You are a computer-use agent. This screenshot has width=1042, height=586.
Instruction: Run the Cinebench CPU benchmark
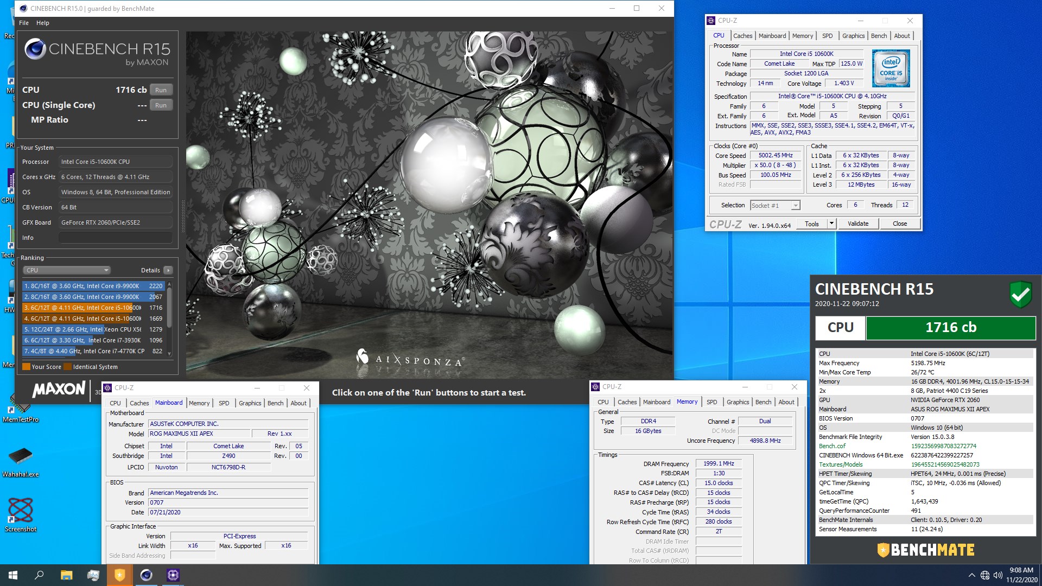click(x=161, y=90)
